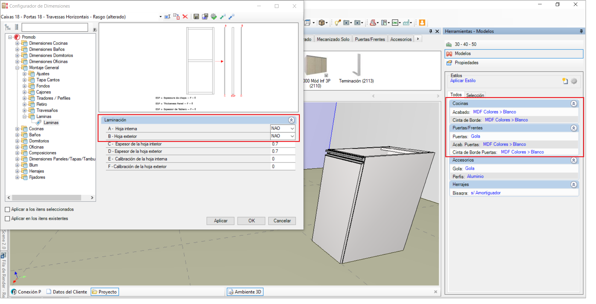
Task: Click the light bulb edit icon
Action: (337, 23)
